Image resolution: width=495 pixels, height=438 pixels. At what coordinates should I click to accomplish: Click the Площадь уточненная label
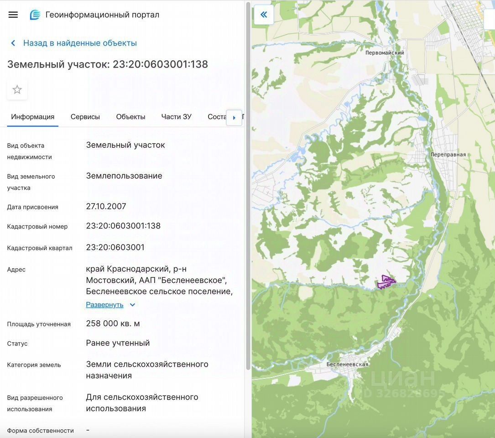tap(39, 324)
